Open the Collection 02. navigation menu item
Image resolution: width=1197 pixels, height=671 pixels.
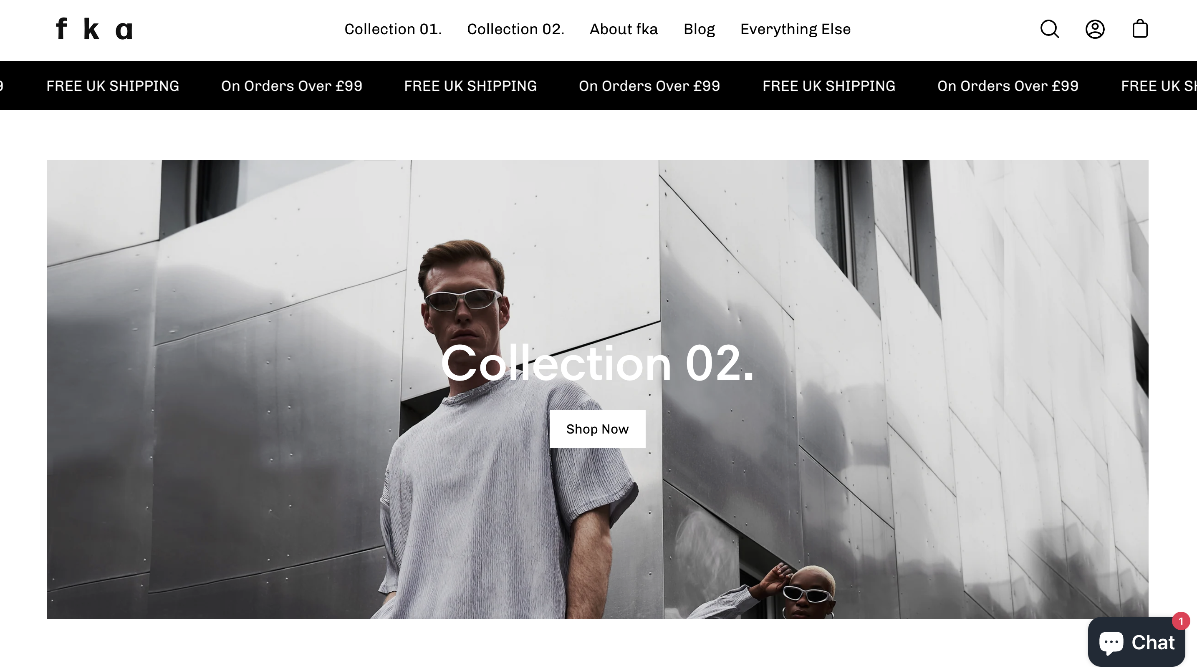pyautogui.click(x=515, y=29)
